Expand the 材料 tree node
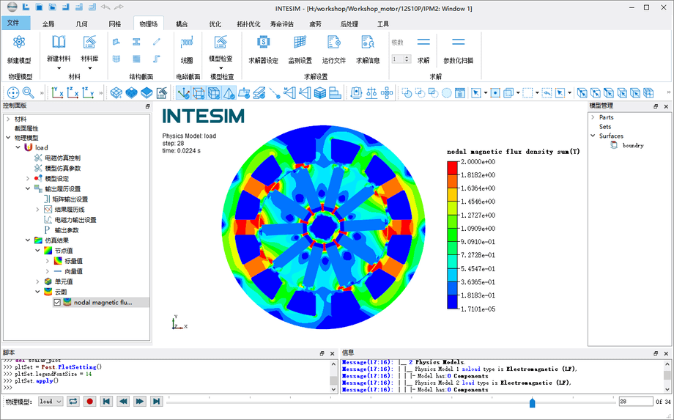674x420 pixels. [7, 119]
